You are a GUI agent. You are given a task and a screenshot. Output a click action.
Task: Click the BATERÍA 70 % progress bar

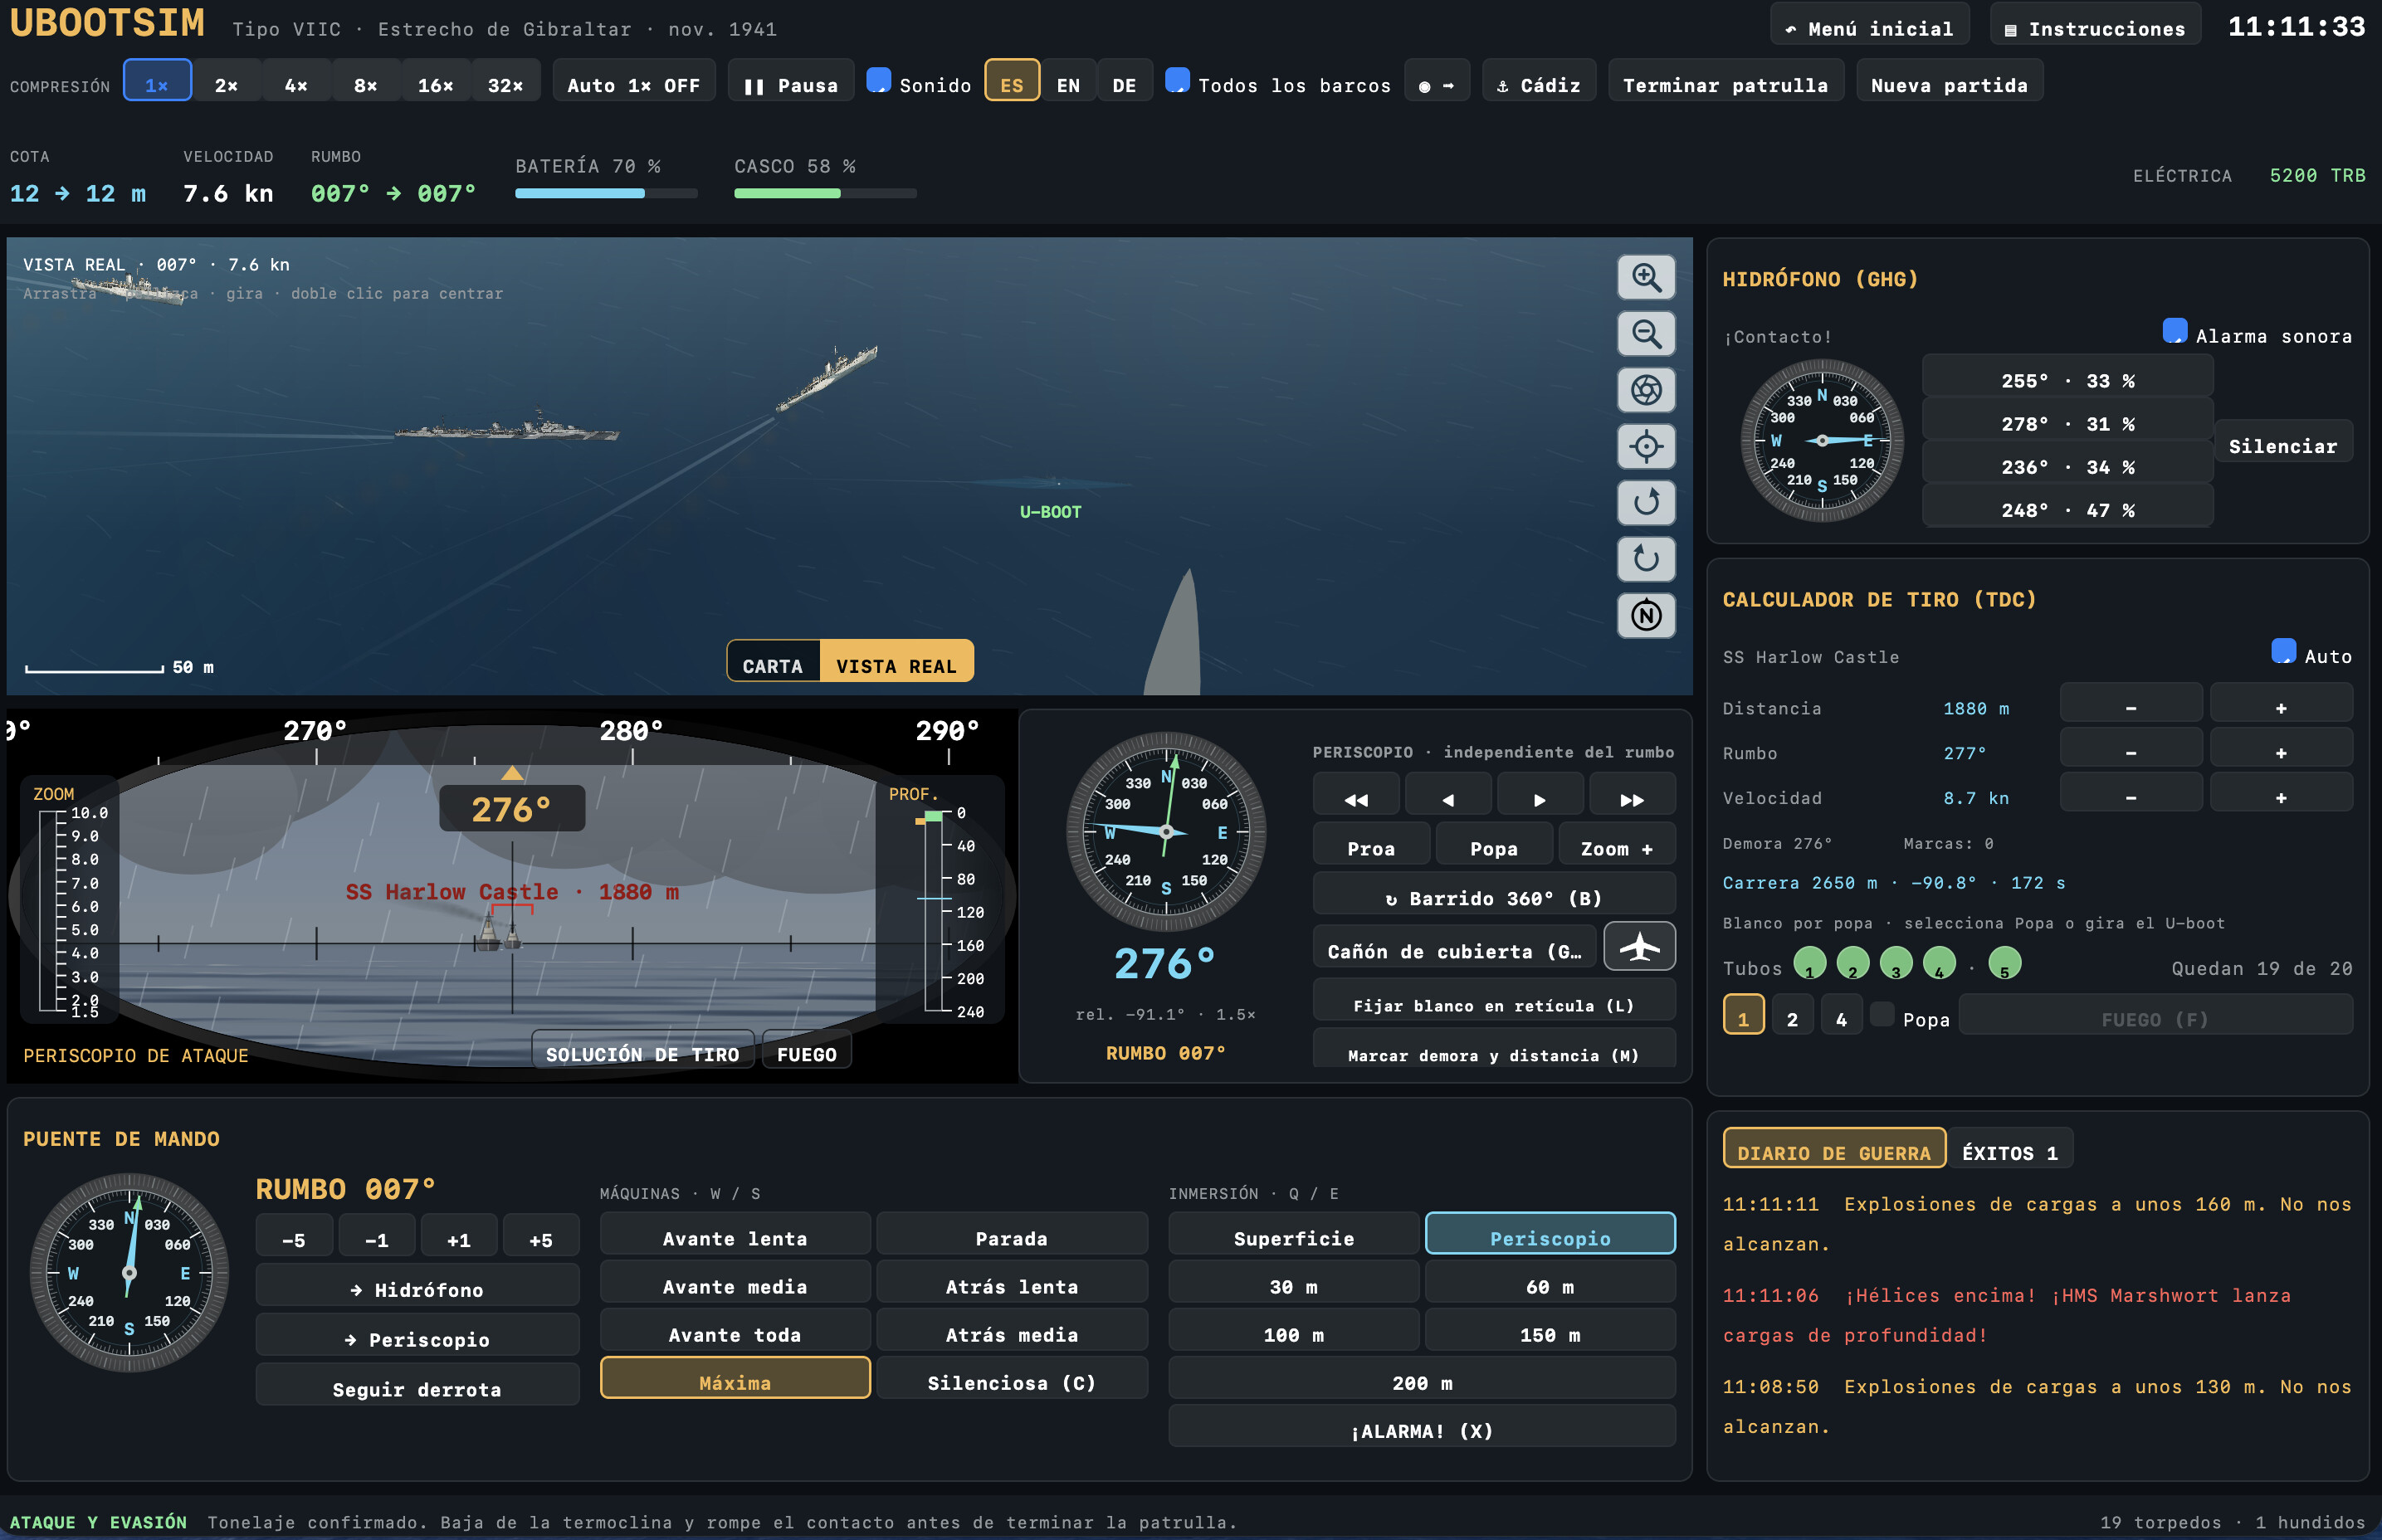point(606,194)
